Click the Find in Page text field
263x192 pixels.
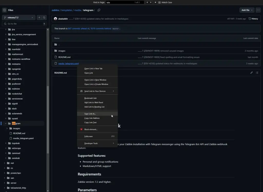tap(125, 2)
